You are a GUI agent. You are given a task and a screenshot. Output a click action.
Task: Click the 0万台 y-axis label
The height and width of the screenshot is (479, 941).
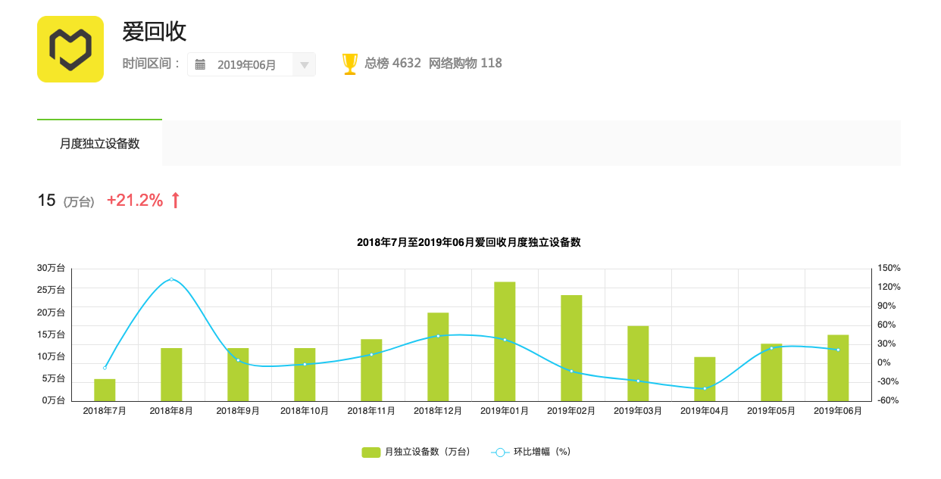pyautogui.click(x=53, y=400)
